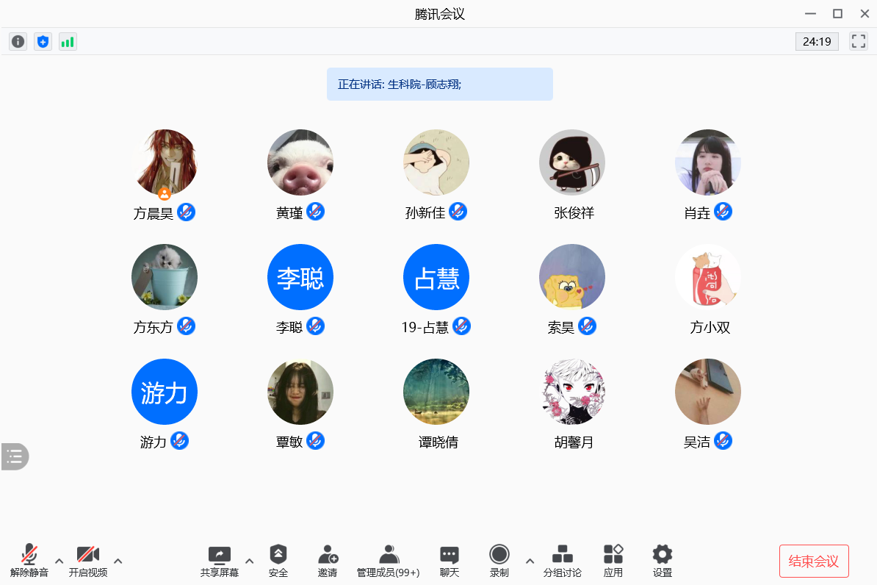Viewport: 877px width, 585px height.
Task: Select participant 胡馨月's avatar
Action: point(572,392)
